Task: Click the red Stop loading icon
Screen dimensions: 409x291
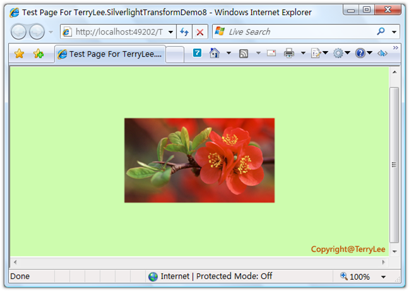Action: [200, 32]
